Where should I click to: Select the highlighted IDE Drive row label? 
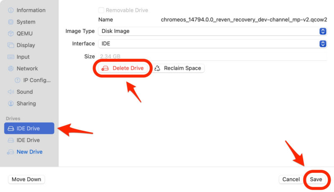pos(28,129)
